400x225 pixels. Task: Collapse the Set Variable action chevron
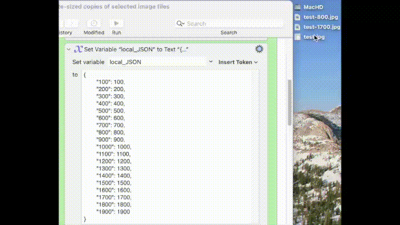point(69,49)
